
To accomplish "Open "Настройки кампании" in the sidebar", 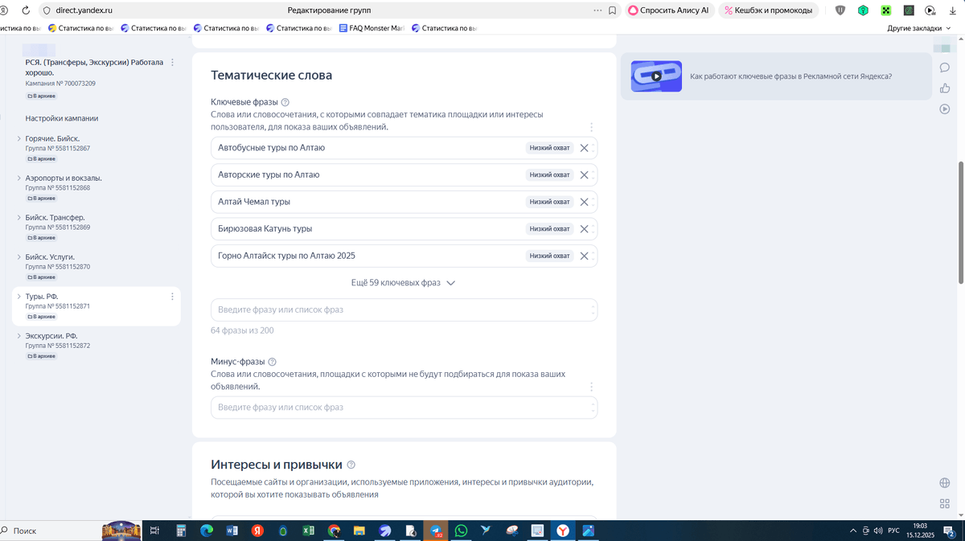I will click(x=62, y=118).
